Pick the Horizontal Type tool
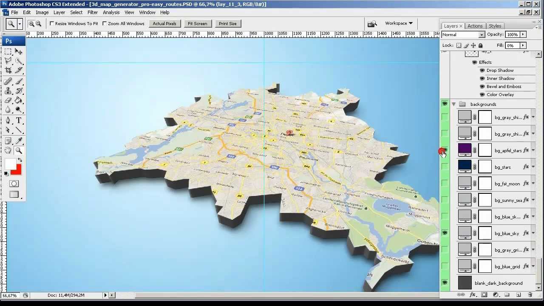544x306 pixels. (20, 120)
